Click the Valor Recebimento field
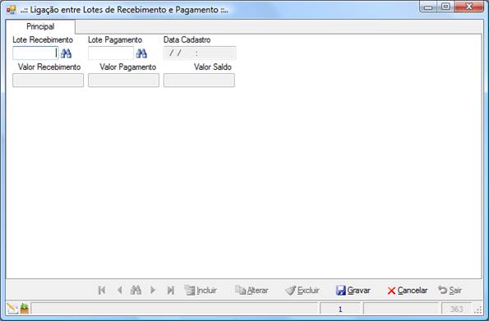Viewport: 489px width, 321px height. [48, 80]
